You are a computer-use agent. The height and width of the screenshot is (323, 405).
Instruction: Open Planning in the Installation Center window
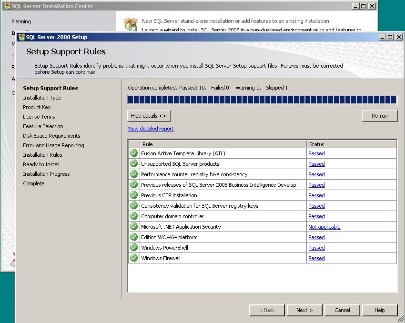click(x=21, y=21)
